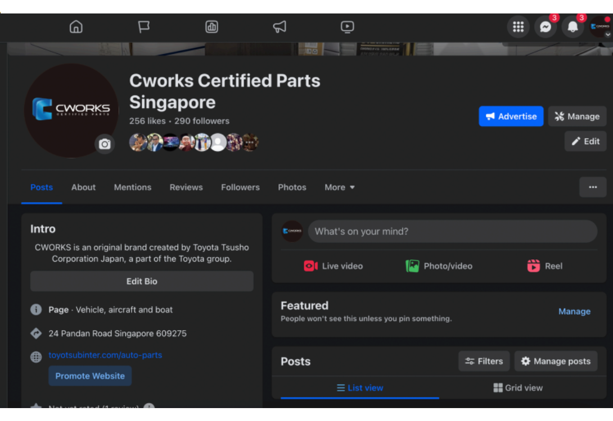Open the Pages flag icon
Screen dimensions: 613x421
click(144, 27)
